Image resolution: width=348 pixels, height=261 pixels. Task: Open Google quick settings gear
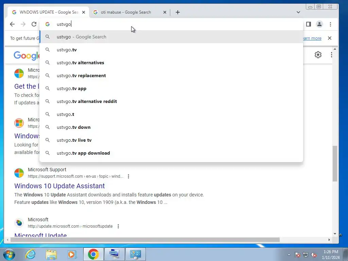(x=318, y=55)
